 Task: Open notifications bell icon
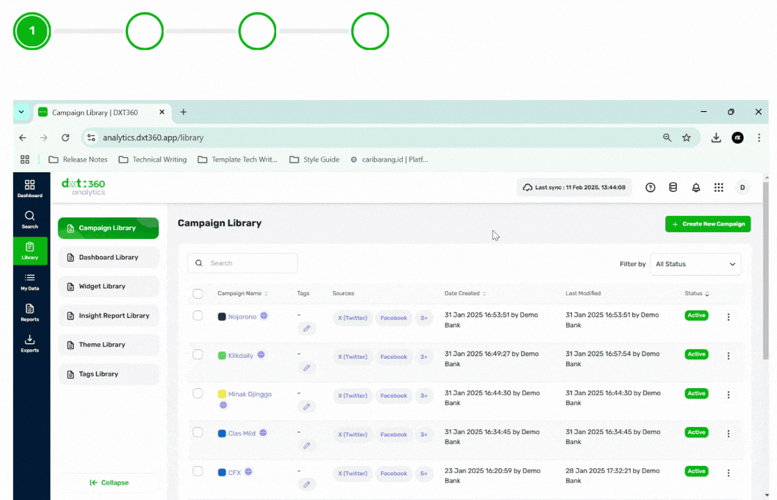click(696, 187)
